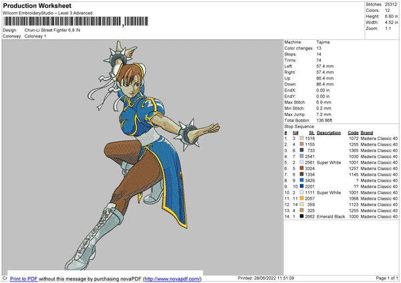Click the thread code '1030'
Image resolution: width=401 pixels, height=283 pixels.
(354, 156)
